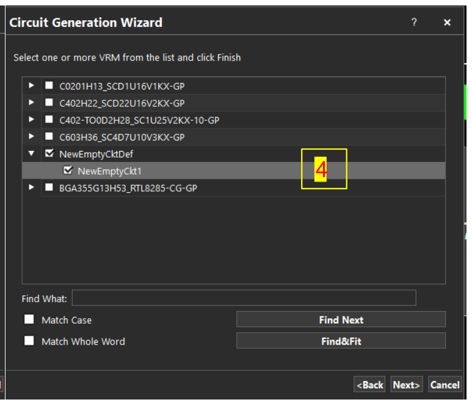Click the Find What input field
The height and width of the screenshot is (405, 472).
[244, 298]
